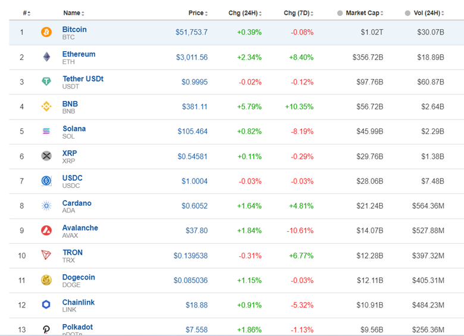This screenshot has height=336, width=464.
Task: Open the Dogecoin name link
Action: tap(79, 277)
